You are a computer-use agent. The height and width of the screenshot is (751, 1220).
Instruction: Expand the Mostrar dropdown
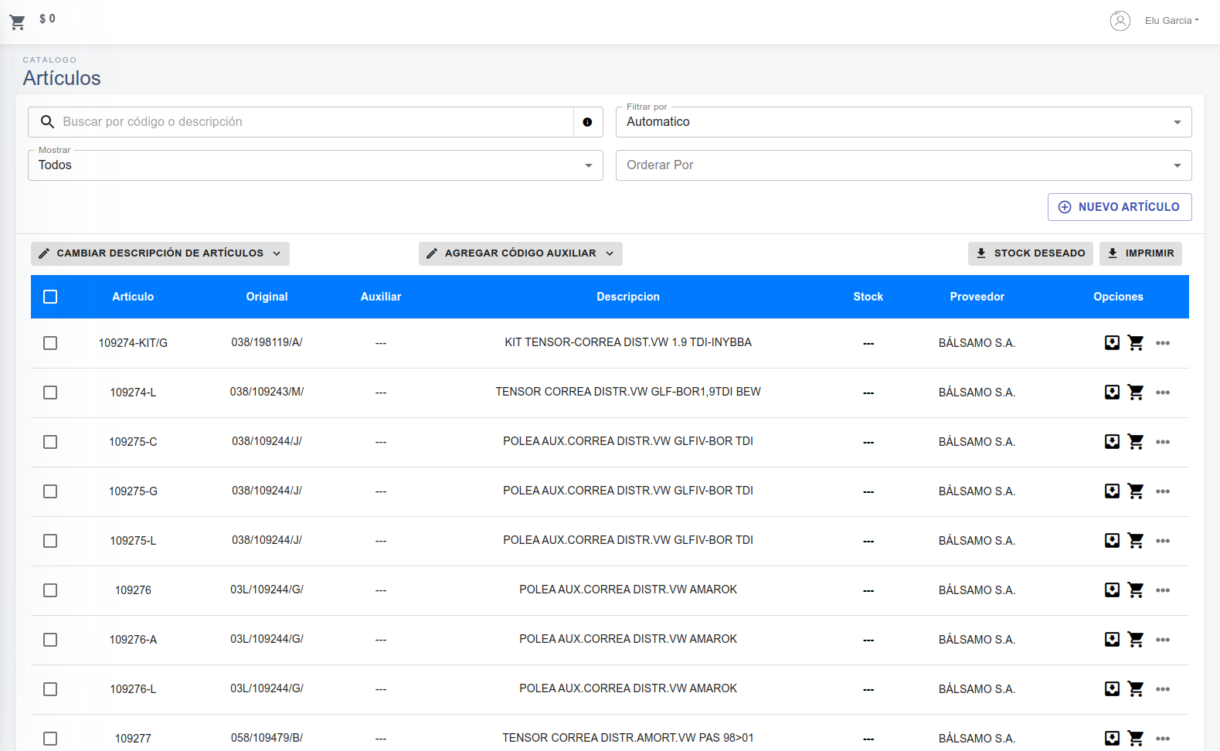point(315,165)
